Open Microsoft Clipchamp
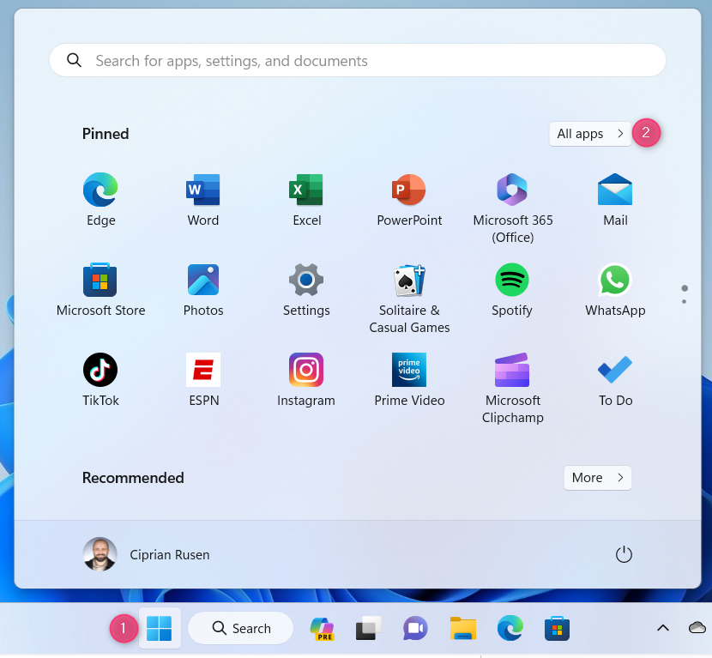The width and height of the screenshot is (712, 658). [513, 388]
